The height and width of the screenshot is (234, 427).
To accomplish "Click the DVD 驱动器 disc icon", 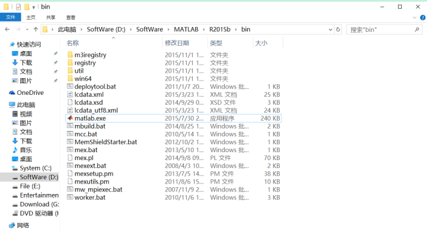I will (15, 213).
